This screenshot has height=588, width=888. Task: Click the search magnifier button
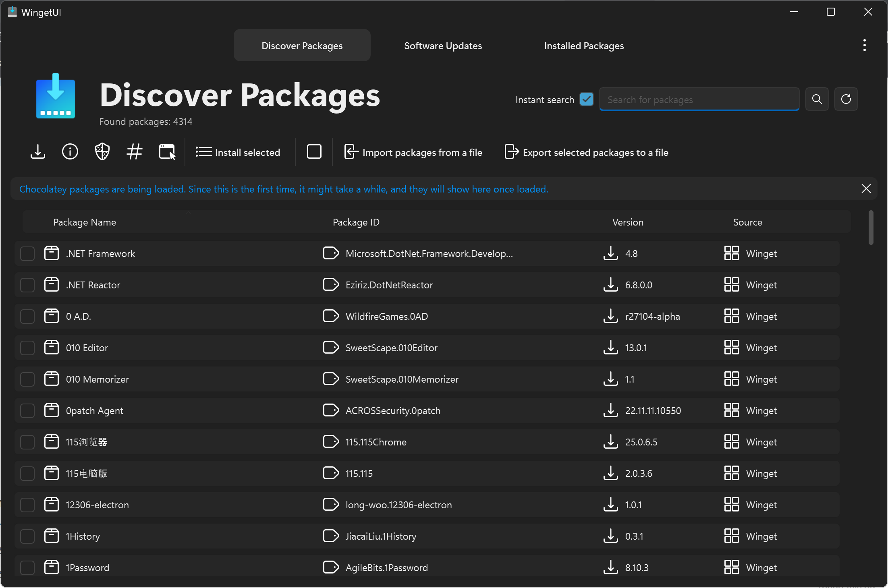tap(817, 99)
